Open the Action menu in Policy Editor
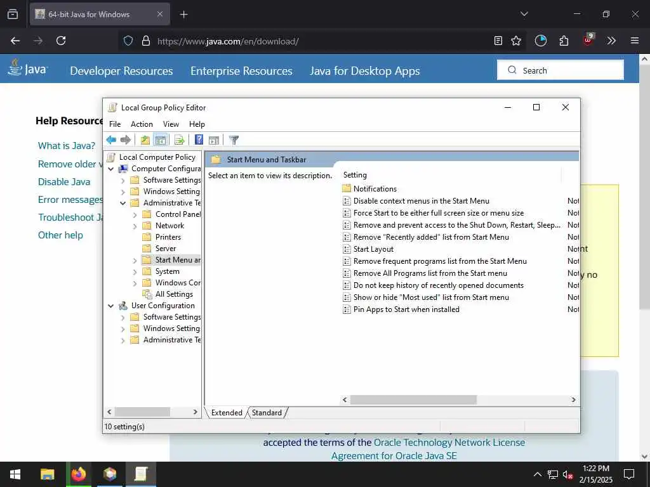The height and width of the screenshot is (487, 650). [142, 124]
